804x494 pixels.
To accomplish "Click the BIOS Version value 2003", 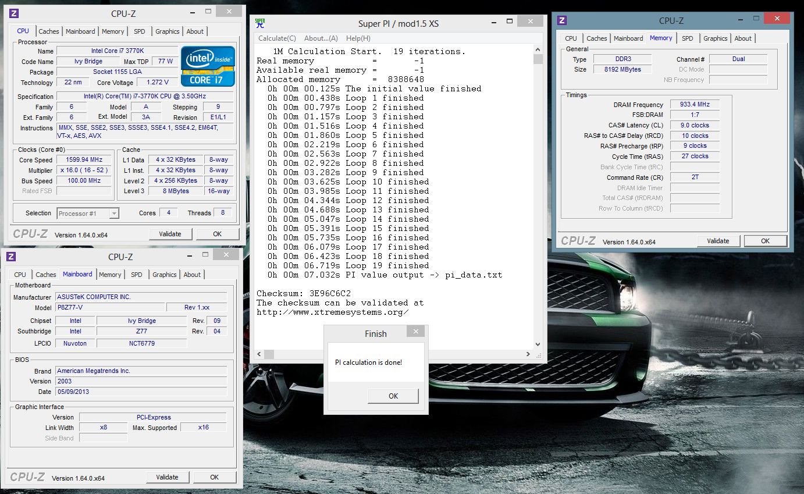I will 141,381.
